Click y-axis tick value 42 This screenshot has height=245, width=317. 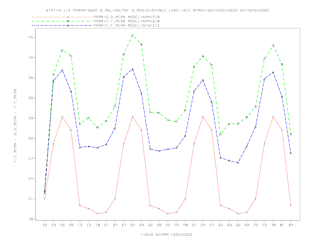coord(31,57)
